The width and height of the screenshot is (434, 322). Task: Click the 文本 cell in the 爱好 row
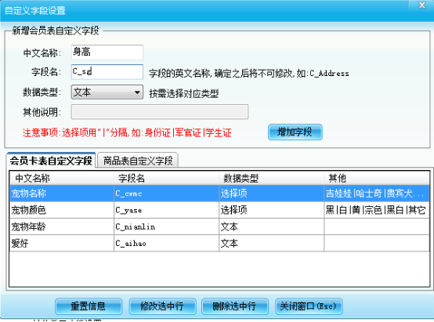(x=272, y=243)
